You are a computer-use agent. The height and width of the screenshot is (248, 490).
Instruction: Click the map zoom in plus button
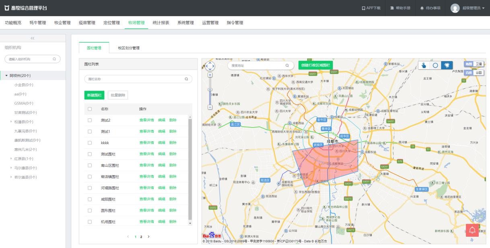[x=210, y=75]
